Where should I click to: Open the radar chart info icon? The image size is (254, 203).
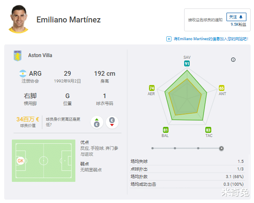(233, 60)
